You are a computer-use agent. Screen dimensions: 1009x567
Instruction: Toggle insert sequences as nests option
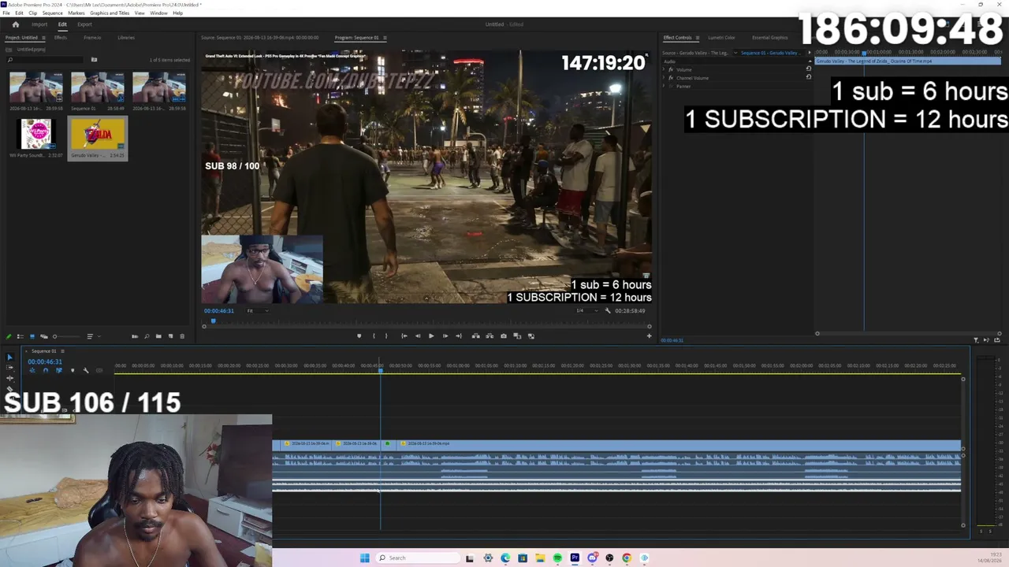pos(32,370)
